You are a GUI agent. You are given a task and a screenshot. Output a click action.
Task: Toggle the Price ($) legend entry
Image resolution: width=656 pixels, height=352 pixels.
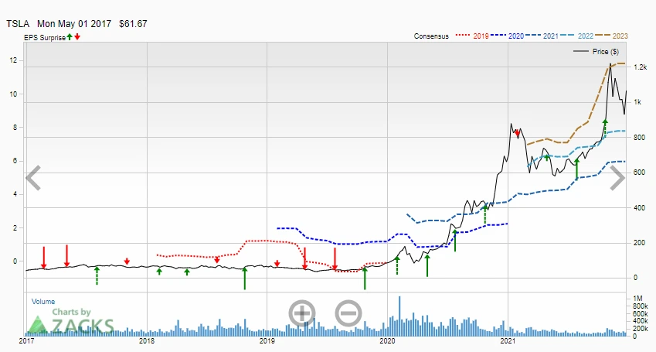pos(597,52)
